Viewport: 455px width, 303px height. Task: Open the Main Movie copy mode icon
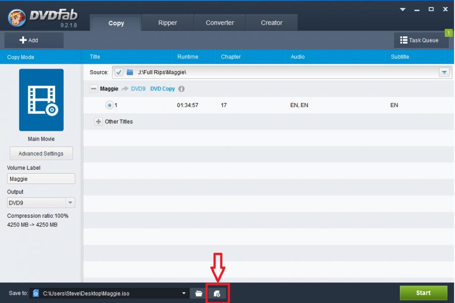(41, 100)
